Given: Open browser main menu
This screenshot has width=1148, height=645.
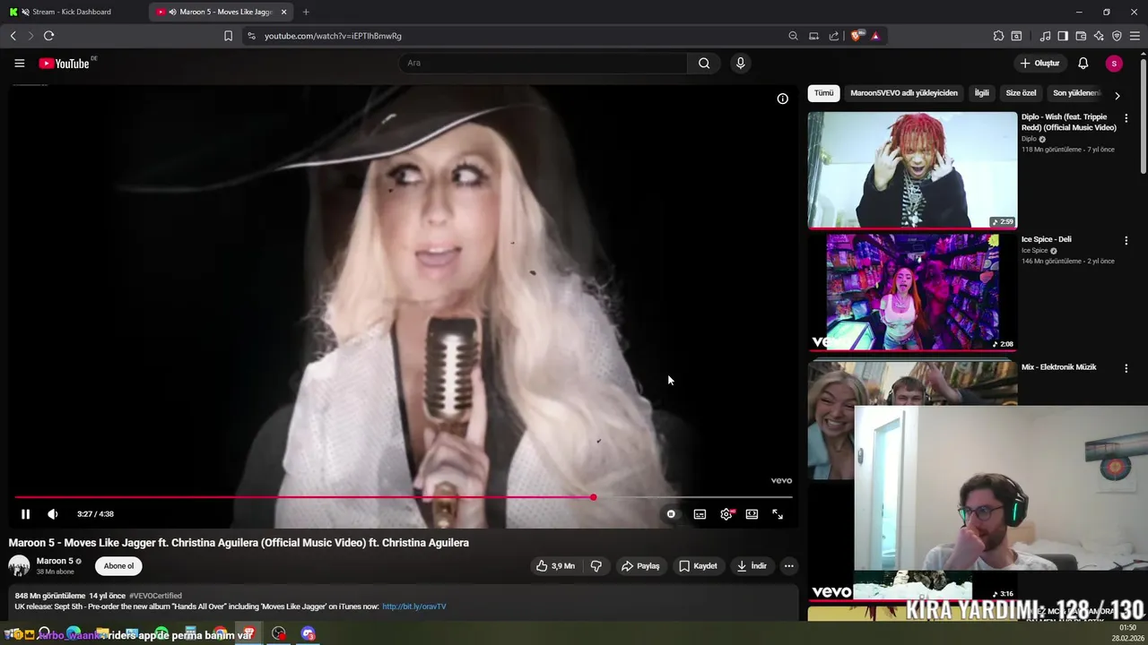Looking at the screenshot, I should [1135, 36].
